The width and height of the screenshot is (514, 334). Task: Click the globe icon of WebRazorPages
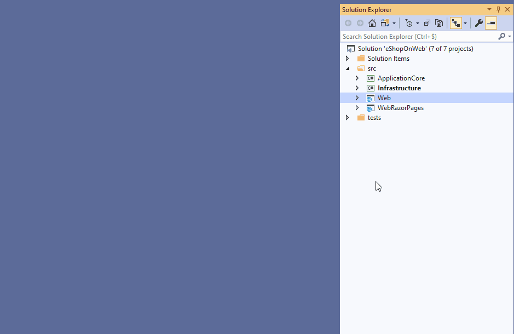coord(371,108)
